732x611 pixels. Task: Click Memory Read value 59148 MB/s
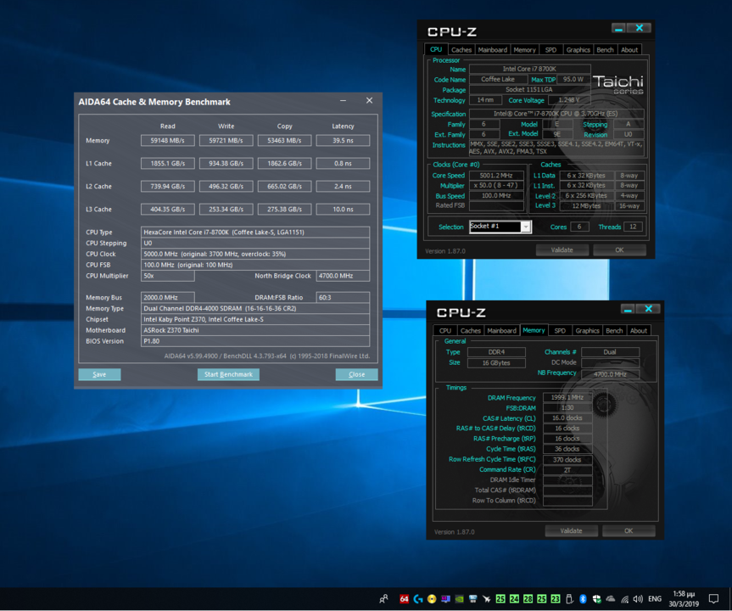tap(168, 140)
